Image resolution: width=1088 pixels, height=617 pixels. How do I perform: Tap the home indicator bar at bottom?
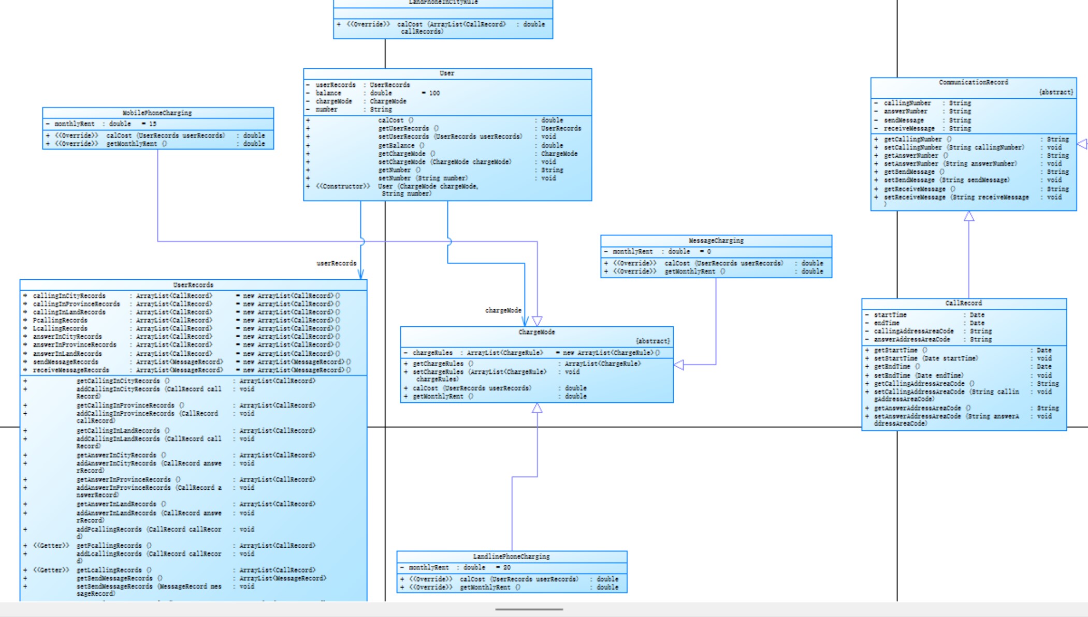pos(529,609)
